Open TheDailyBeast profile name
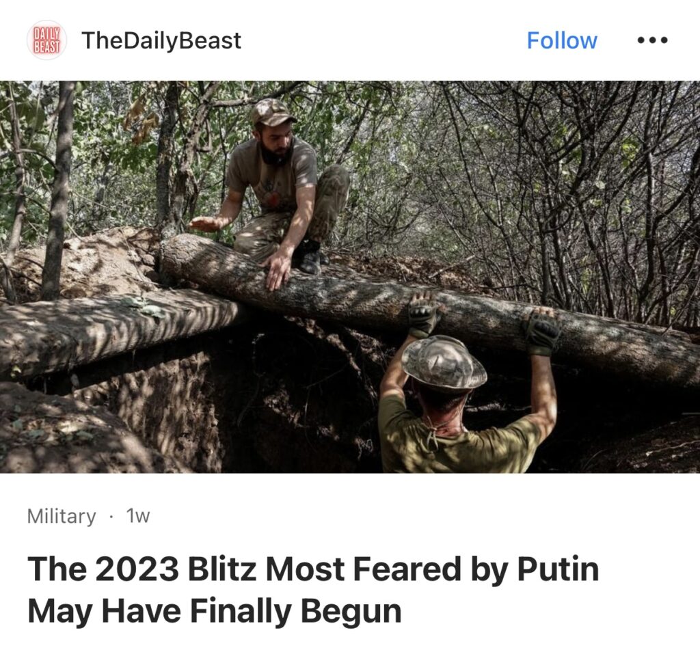 [x=161, y=40]
